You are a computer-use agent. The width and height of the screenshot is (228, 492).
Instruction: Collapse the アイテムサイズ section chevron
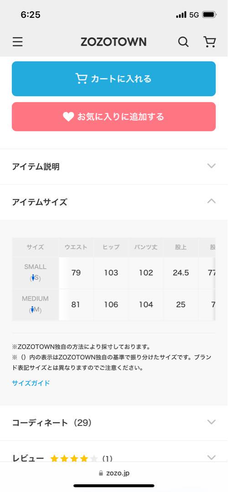[x=211, y=201]
